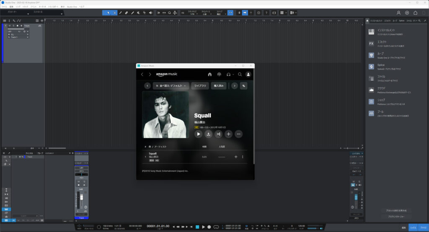
Task: Mute Track 1 with the M button
Action: click(x=9, y=26)
